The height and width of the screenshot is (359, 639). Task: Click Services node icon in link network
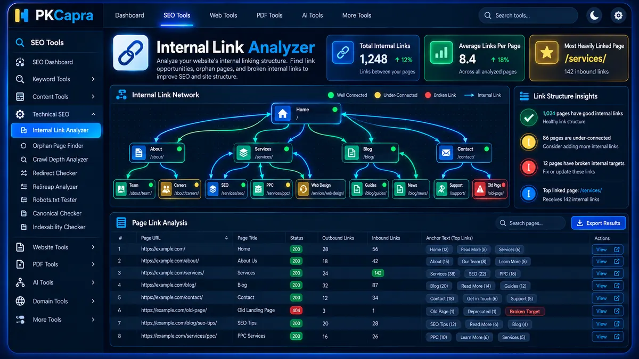[x=243, y=153]
